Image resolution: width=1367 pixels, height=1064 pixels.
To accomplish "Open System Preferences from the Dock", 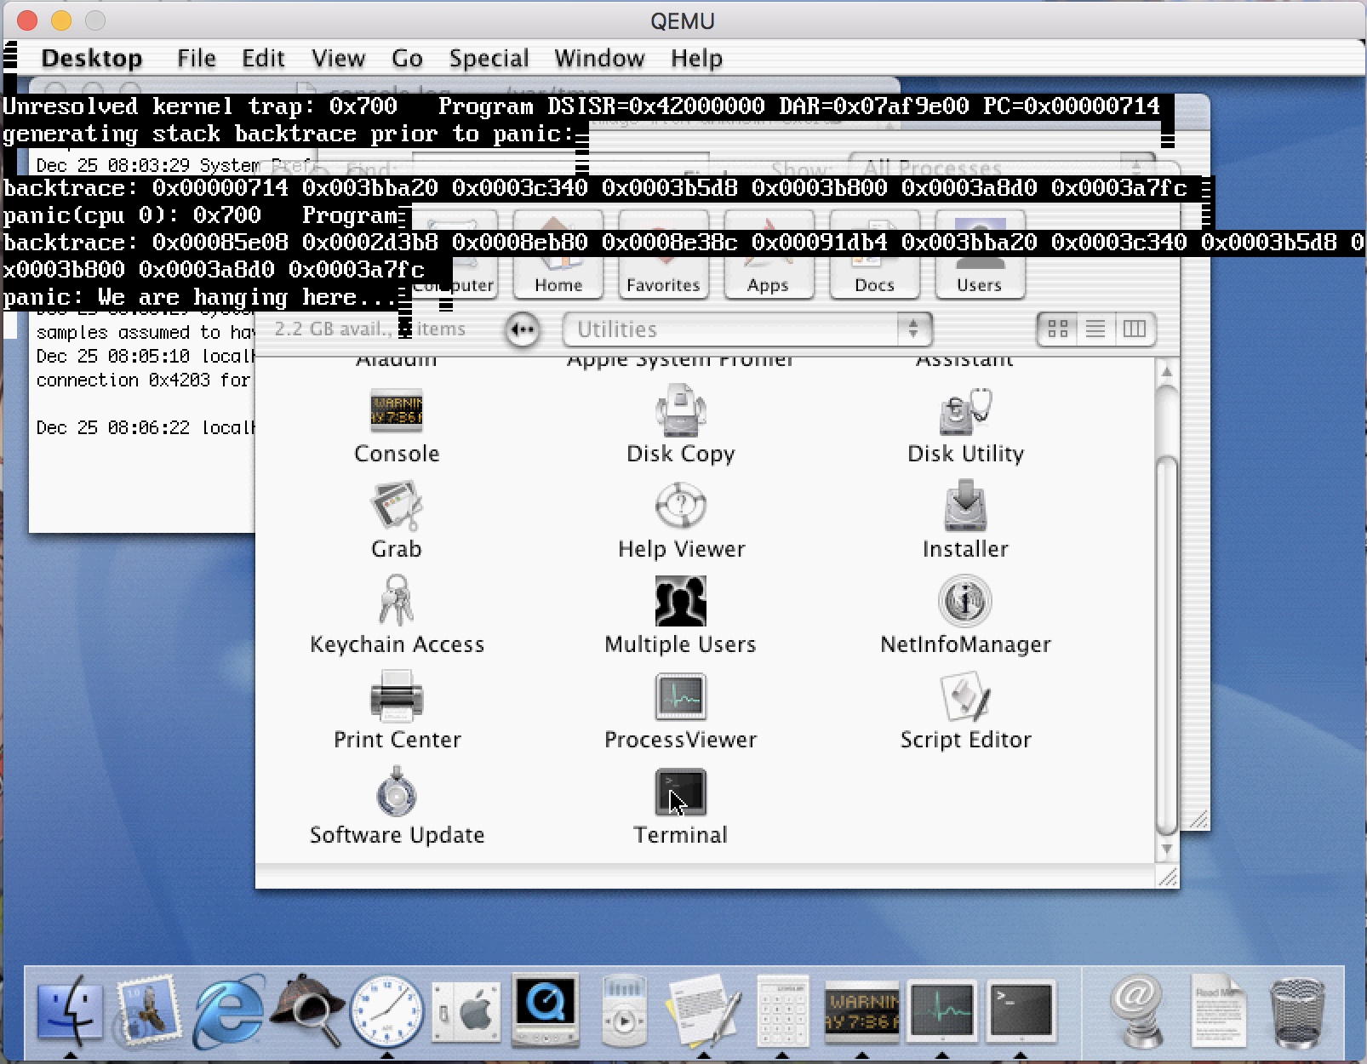I will click(x=466, y=1013).
